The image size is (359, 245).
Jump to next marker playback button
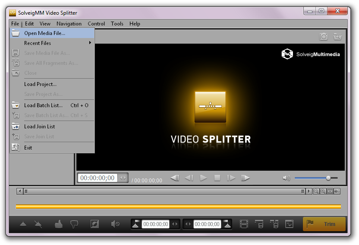[245, 178]
